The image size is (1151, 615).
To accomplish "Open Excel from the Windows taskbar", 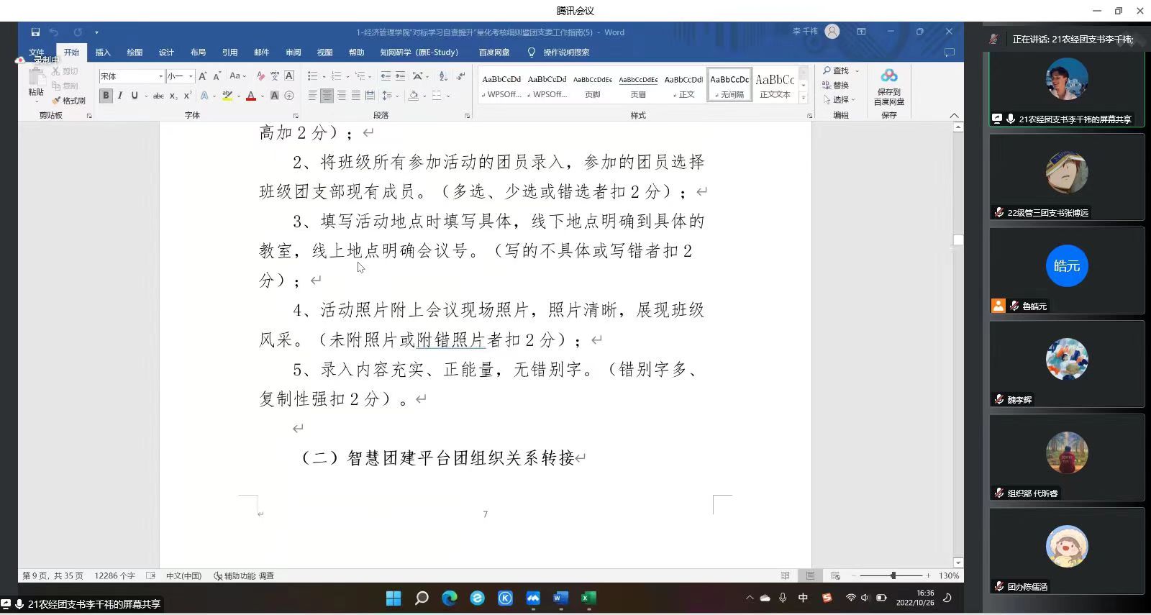I will point(588,598).
